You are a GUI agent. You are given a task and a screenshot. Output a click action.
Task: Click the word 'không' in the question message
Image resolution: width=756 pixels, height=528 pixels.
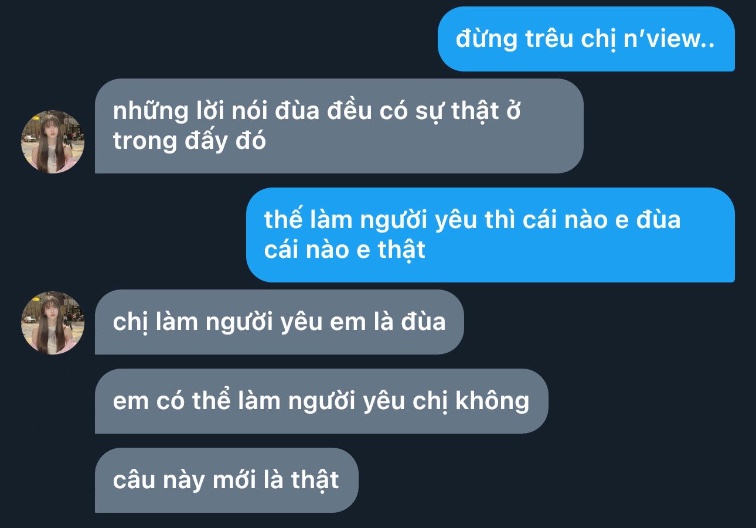(x=492, y=401)
